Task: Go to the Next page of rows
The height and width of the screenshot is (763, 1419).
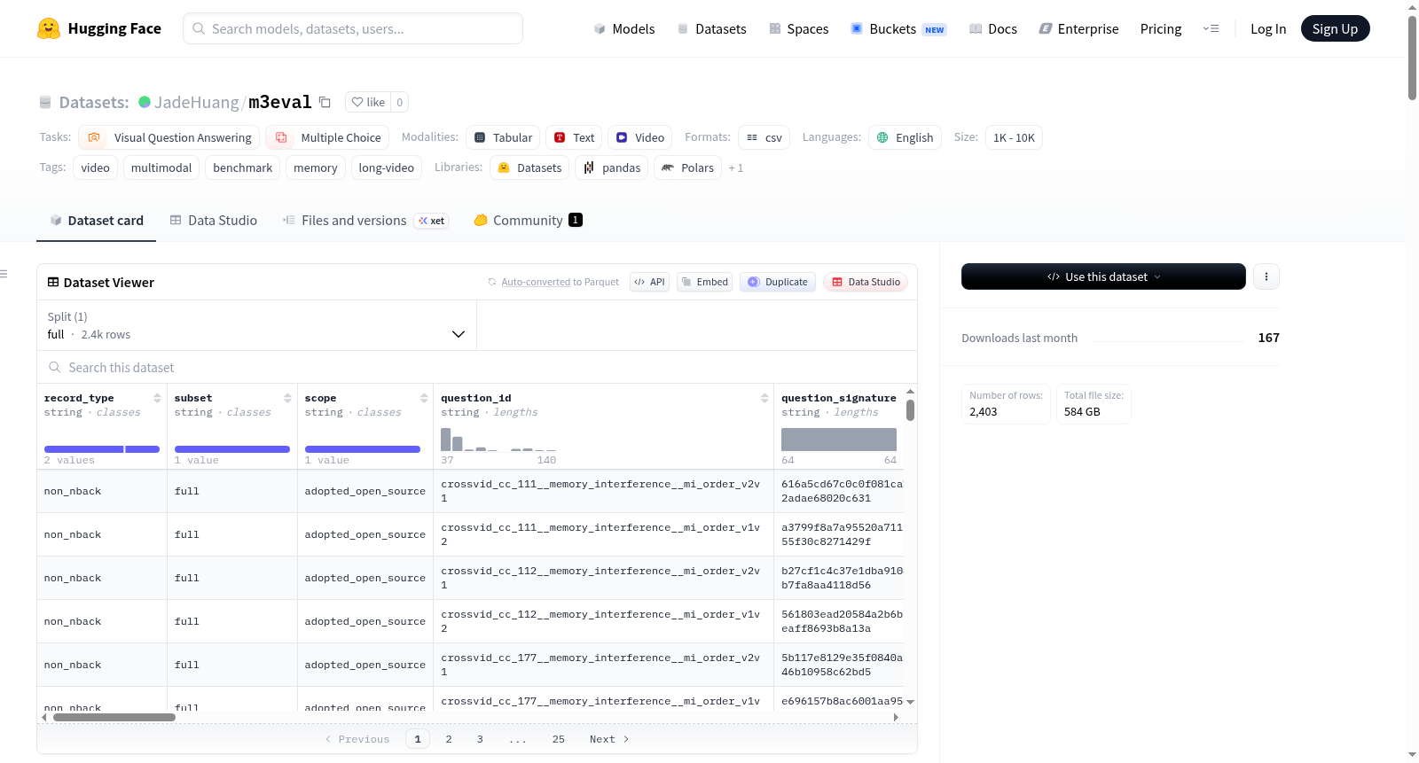Action: [x=609, y=739]
